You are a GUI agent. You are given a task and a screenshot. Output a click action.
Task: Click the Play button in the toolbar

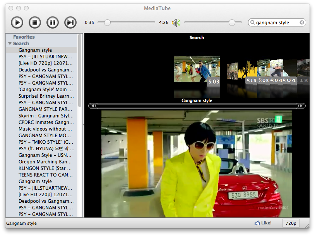[17, 22]
